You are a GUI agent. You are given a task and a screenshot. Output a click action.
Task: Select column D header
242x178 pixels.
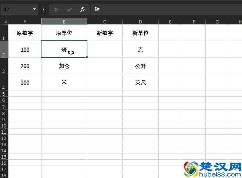(x=140, y=22)
